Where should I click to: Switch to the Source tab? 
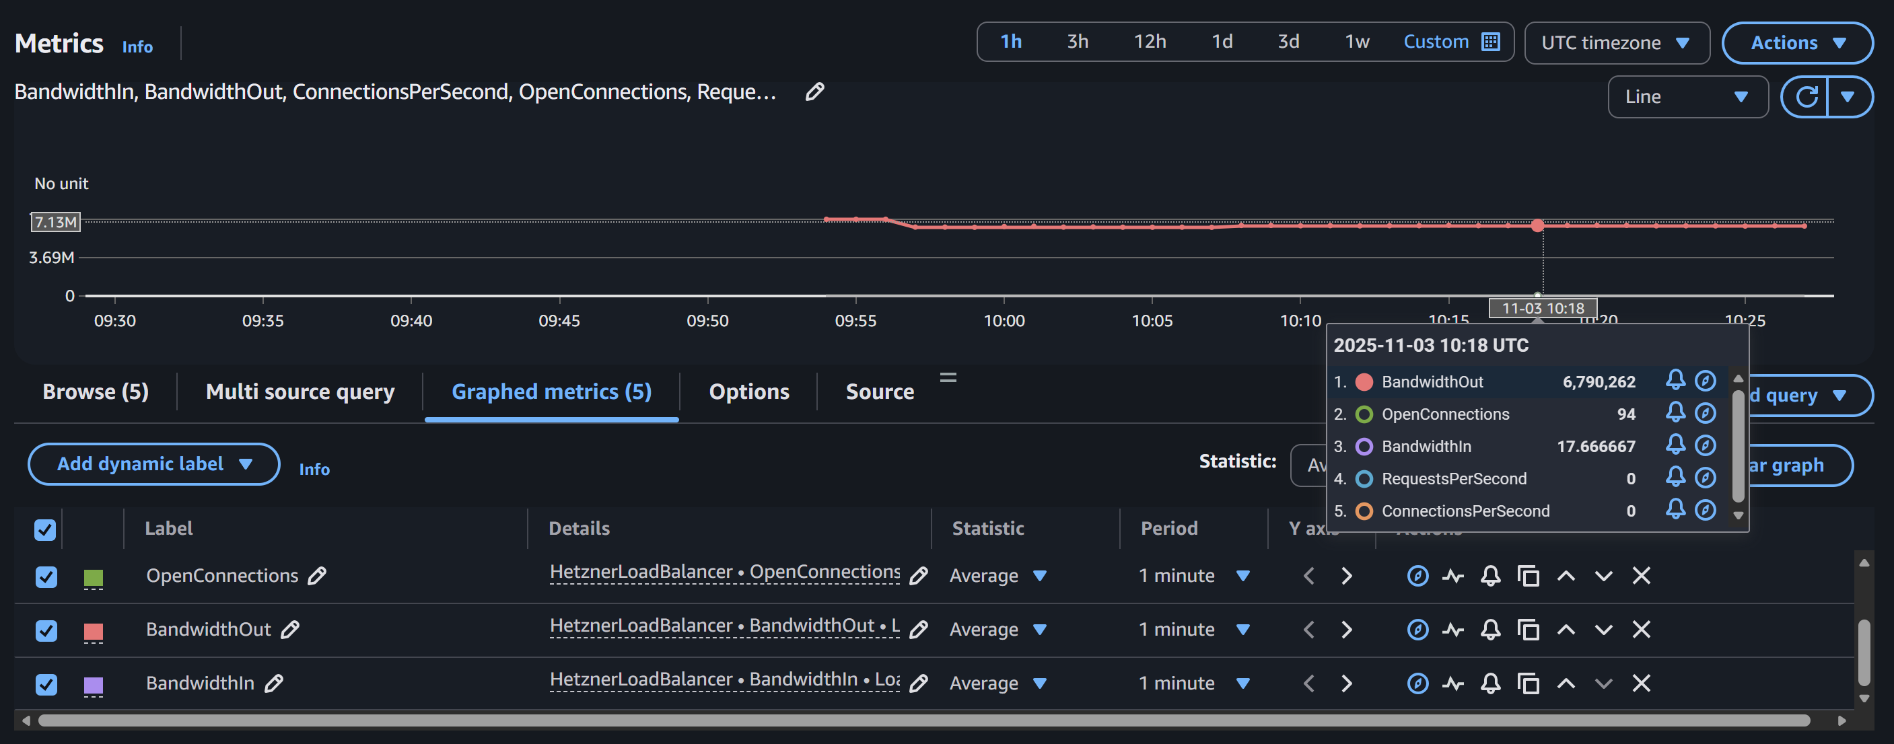[x=879, y=392]
